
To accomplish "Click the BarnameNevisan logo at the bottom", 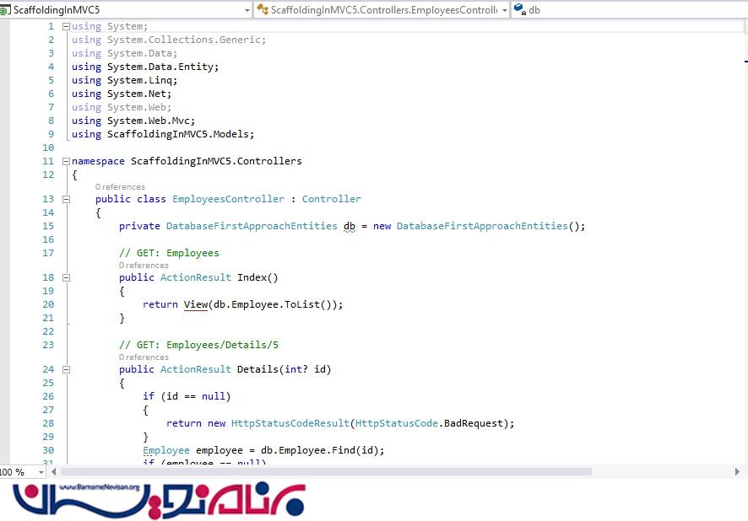I will pos(160,499).
